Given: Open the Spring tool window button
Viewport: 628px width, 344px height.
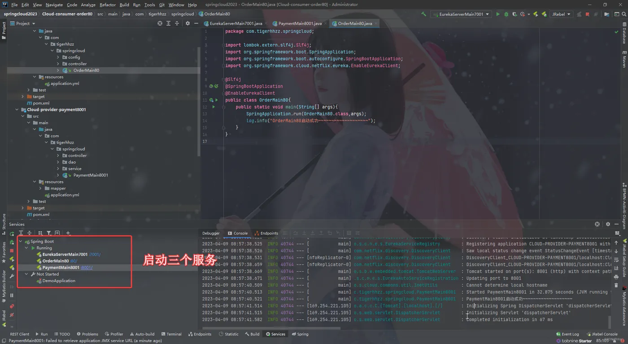Looking at the screenshot, I should click(x=300, y=334).
